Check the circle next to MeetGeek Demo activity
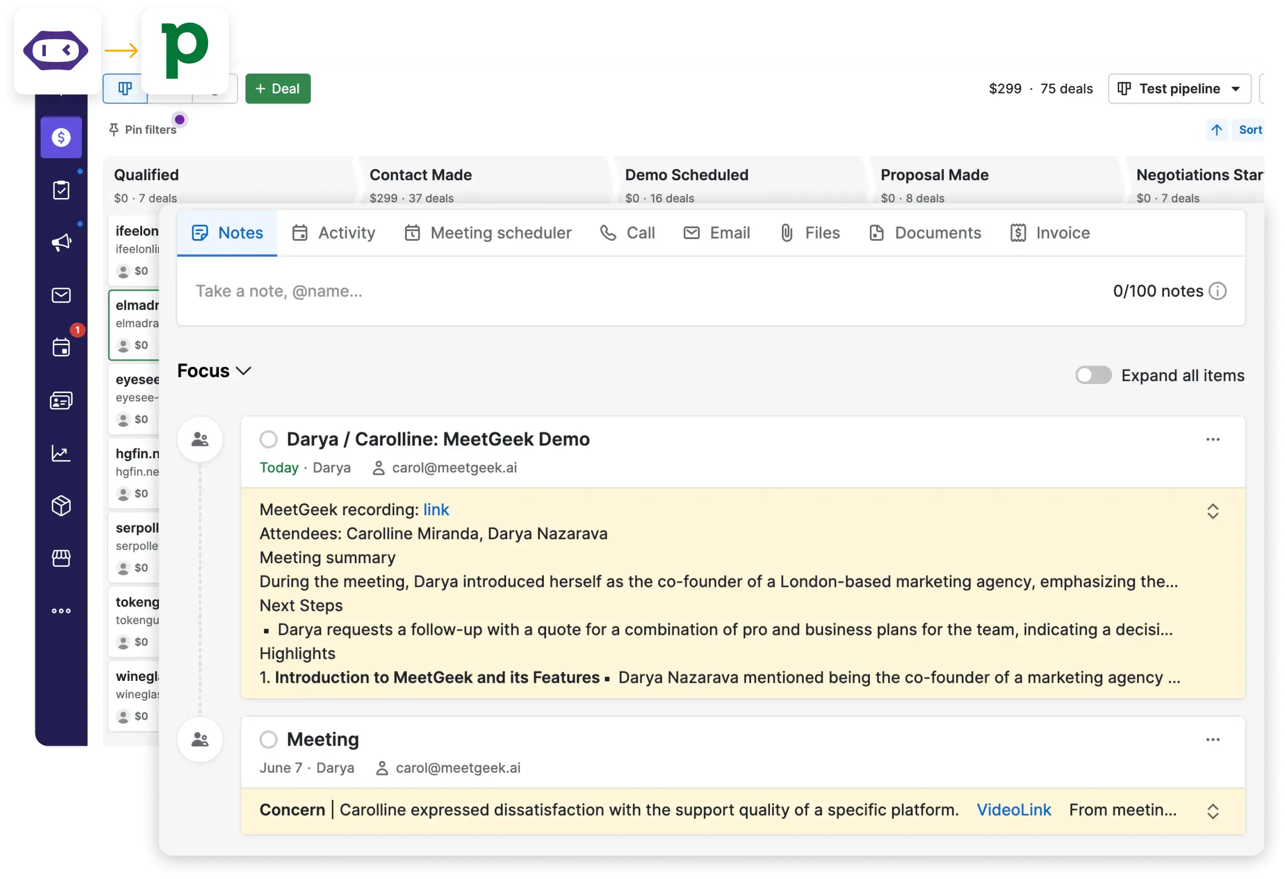Image resolution: width=1285 pixels, height=879 pixels. click(x=269, y=439)
